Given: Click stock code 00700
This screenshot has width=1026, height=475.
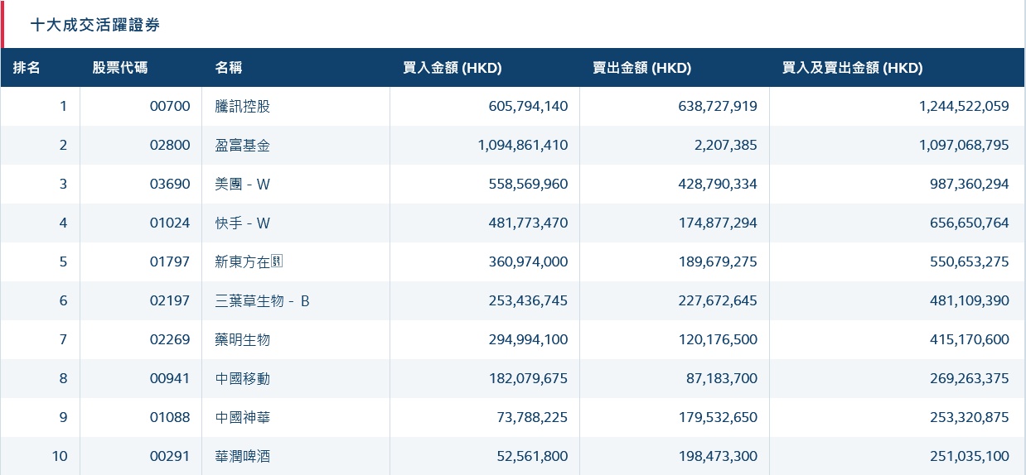Looking at the screenshot, I should (x=170, y=107).
